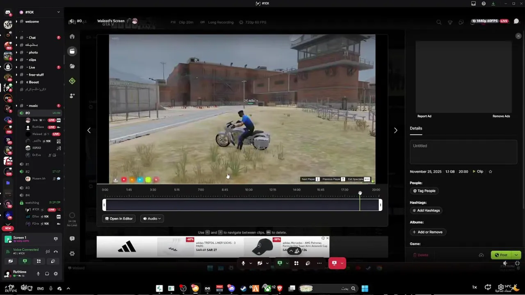Show system tray hidden icons chevron
Image resolution: width=525 pixels, height=295 pixels.
click(x=68, y=288)
